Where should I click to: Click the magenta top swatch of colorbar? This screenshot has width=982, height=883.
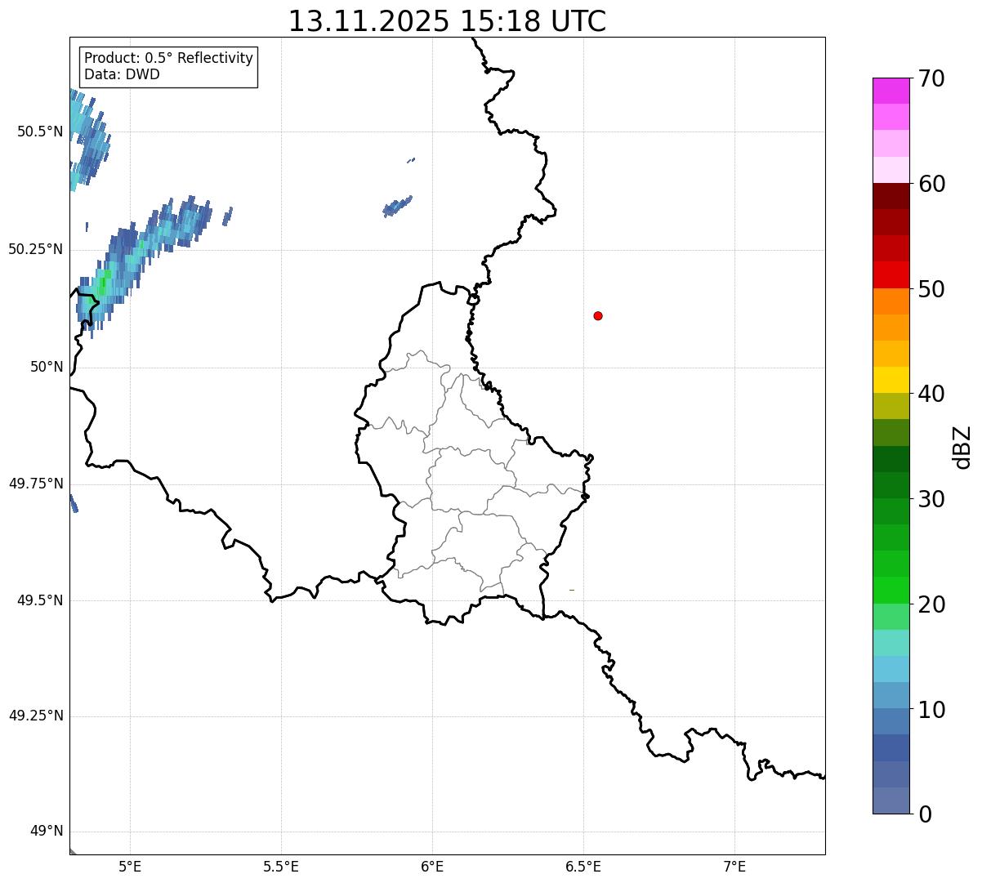(x=890, y=91)
